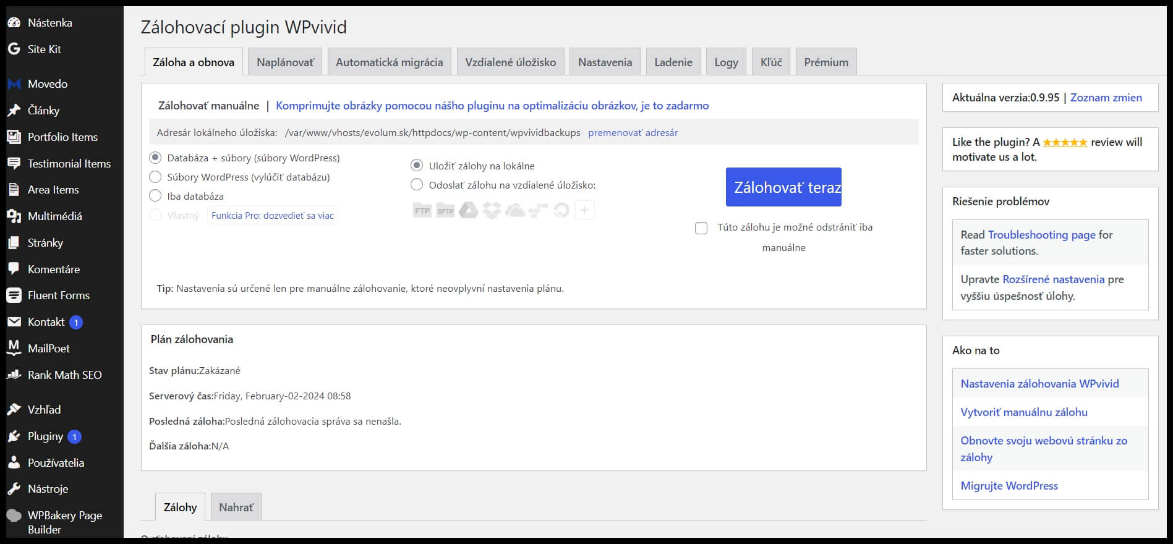Screen dimensions: 1173x544
Task: Open the Ladenie tab
Action: (673, 62)
